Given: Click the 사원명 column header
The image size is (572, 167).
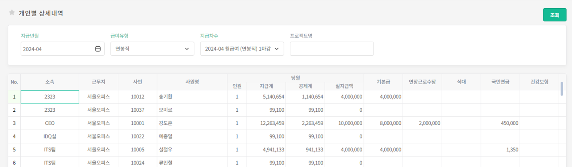Looking at the screenshot, I should [x=192, y=82].
